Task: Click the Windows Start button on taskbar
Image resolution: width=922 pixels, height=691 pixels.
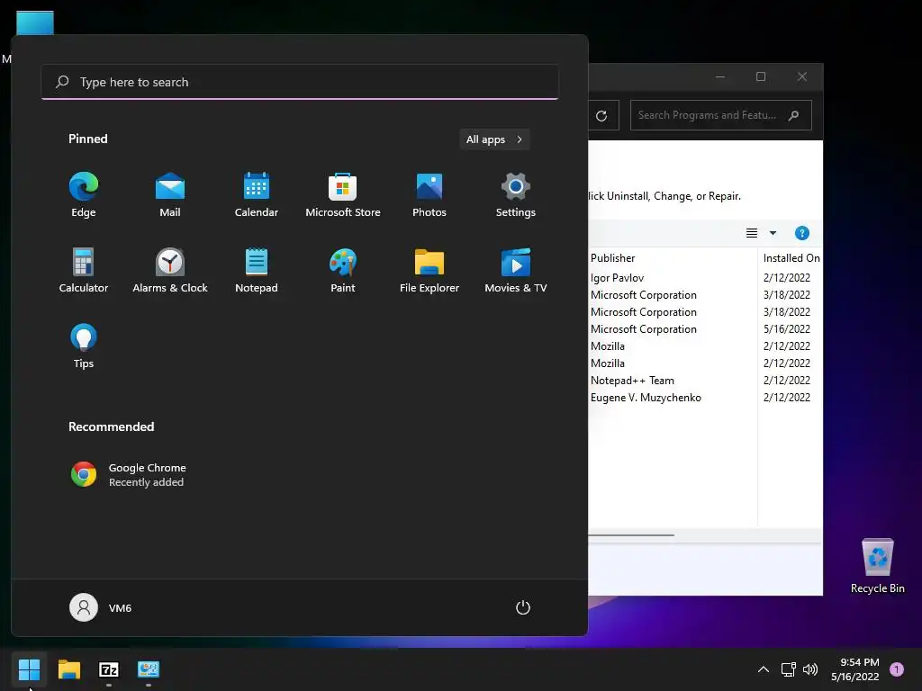Action: 29,669
